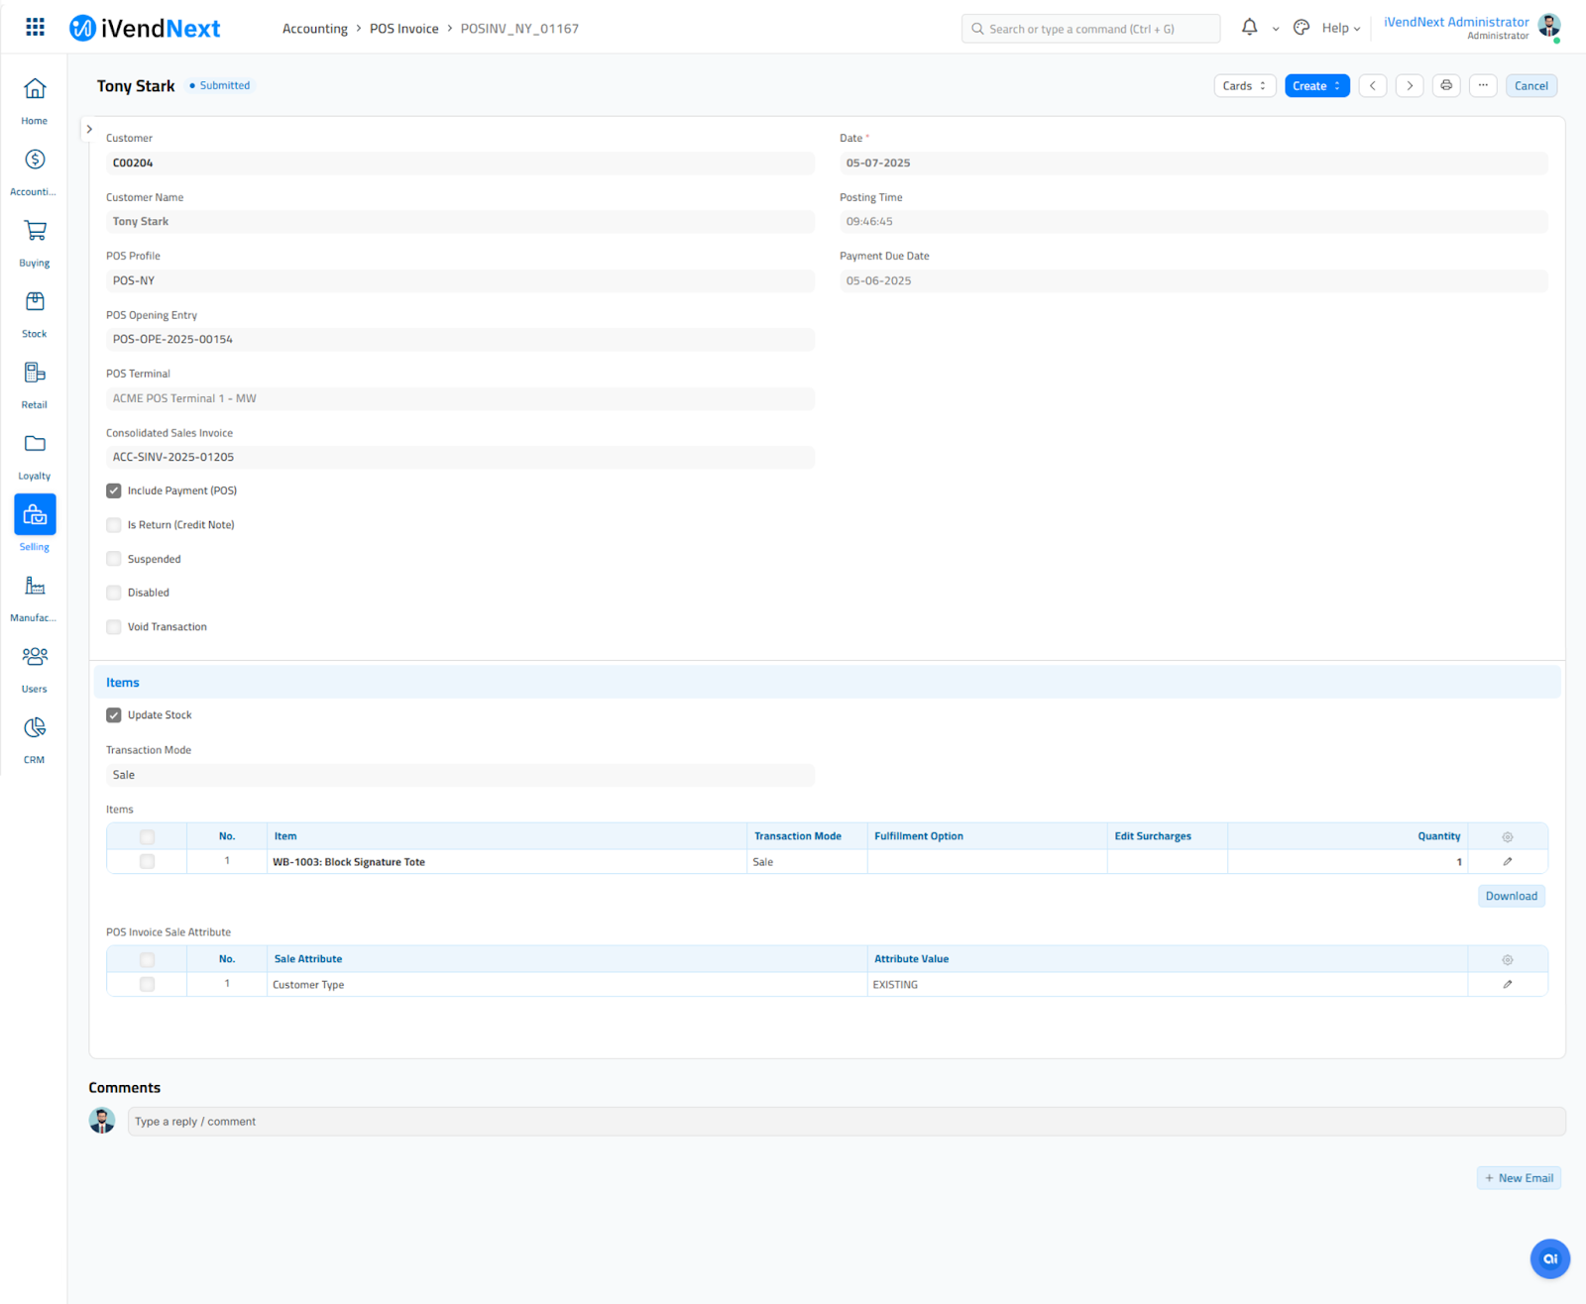Image resolution: width=1586 pixels, height=1304 pixels.
Task: Check the Void Transaction box
Action: tap(114, 627)
